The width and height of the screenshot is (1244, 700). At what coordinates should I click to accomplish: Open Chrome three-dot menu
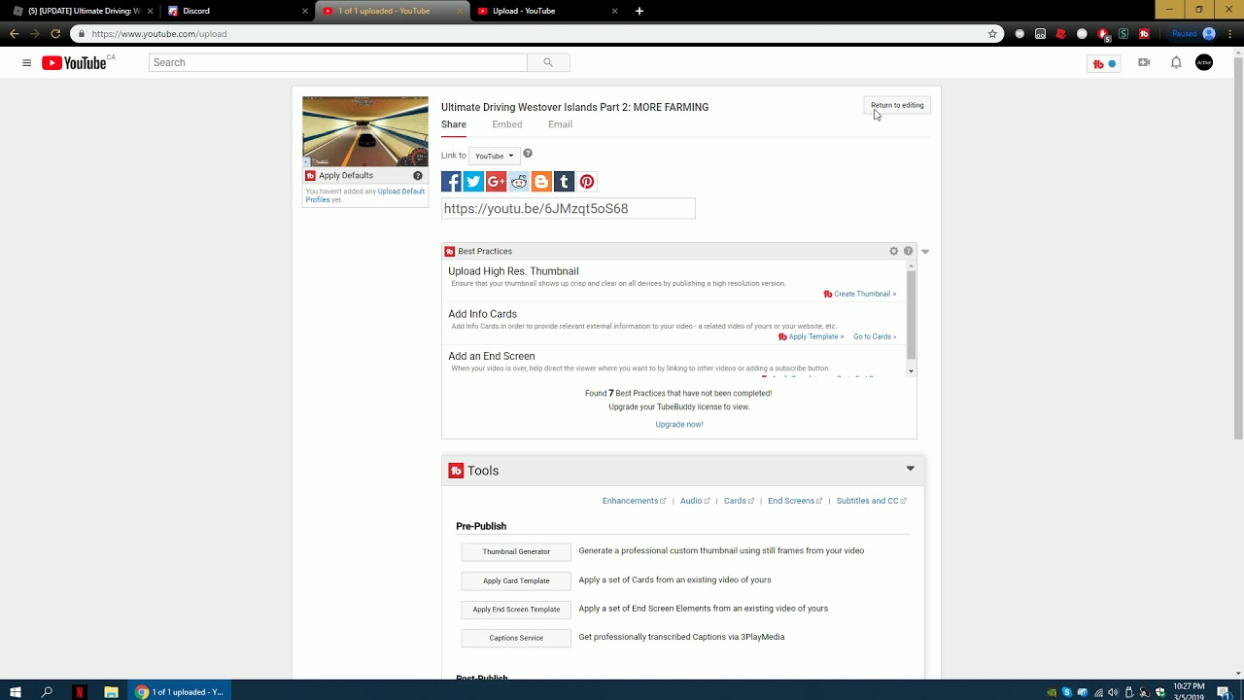[x=1229, y=33]
